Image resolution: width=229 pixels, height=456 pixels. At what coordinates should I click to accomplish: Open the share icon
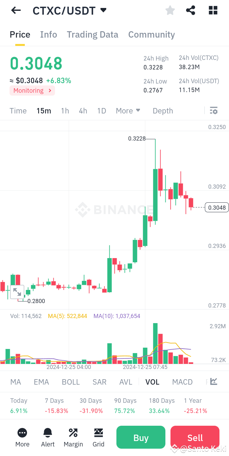coord(191,10)
